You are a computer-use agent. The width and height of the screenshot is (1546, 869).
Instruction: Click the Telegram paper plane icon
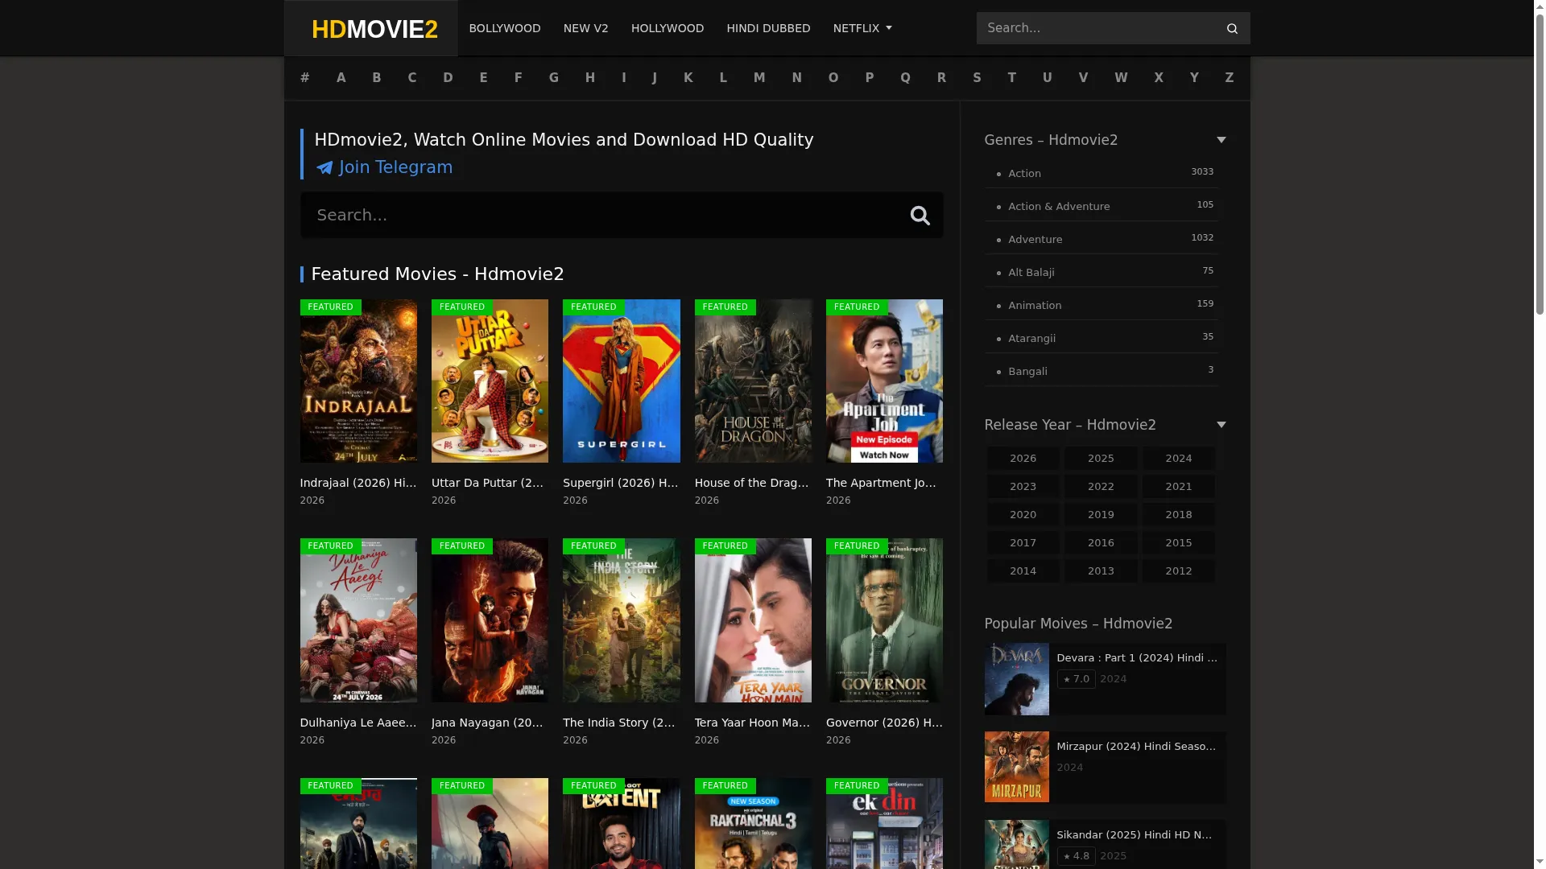[x=324, y=168]
